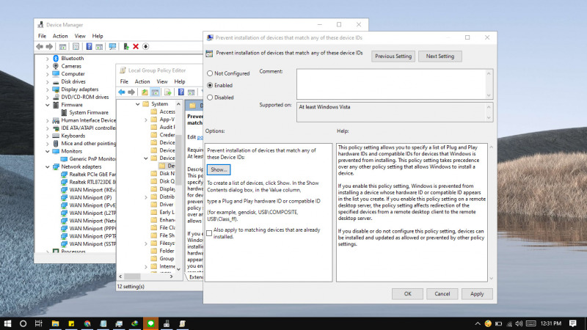Click Show... button under Options
The width and height of the screenshot is (587, 330).
point(219,169)
